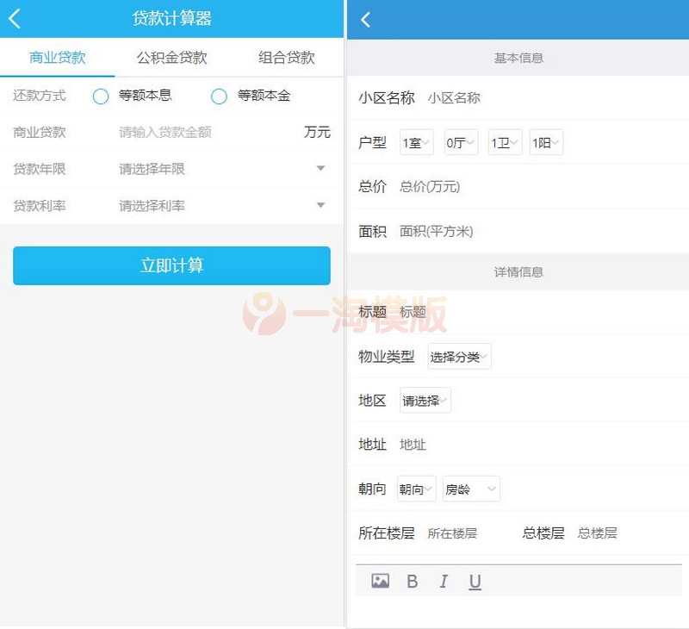The width and height of the screenshot is (689, 629).
Task: Toggle bold formatting in the editor toolbar
Action: coord(412,581)
